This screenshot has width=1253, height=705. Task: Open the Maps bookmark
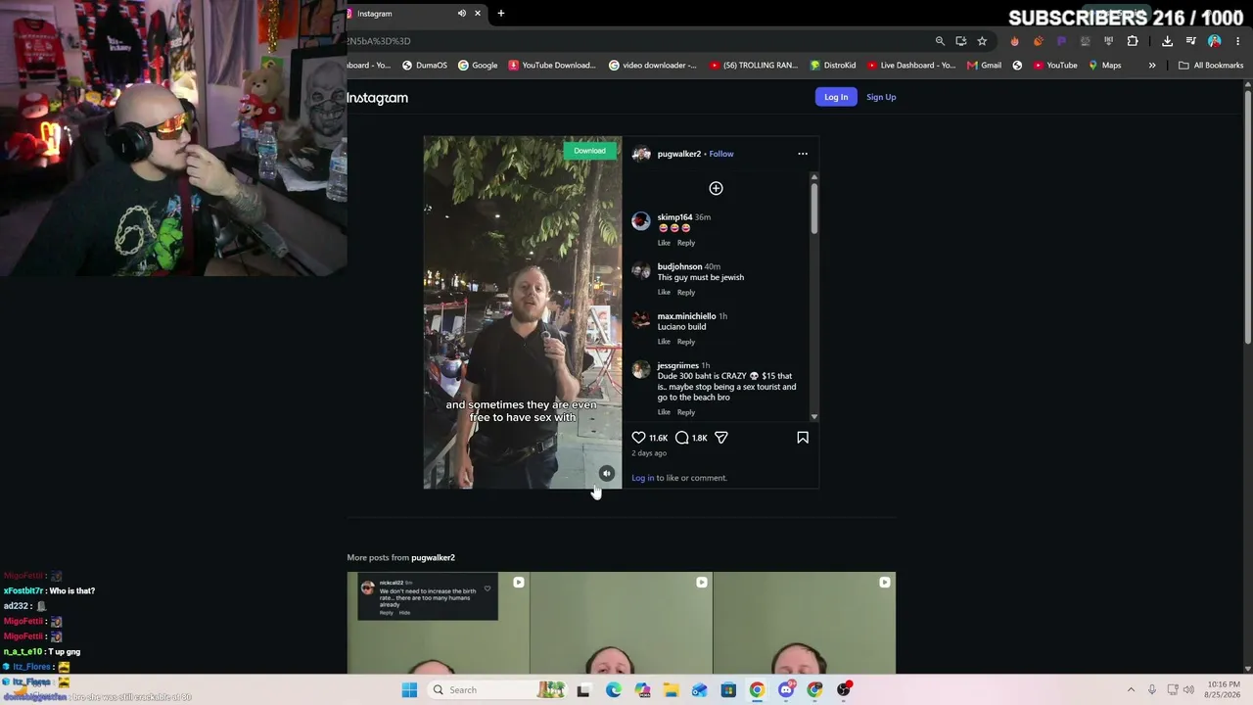coord(1104,66)
